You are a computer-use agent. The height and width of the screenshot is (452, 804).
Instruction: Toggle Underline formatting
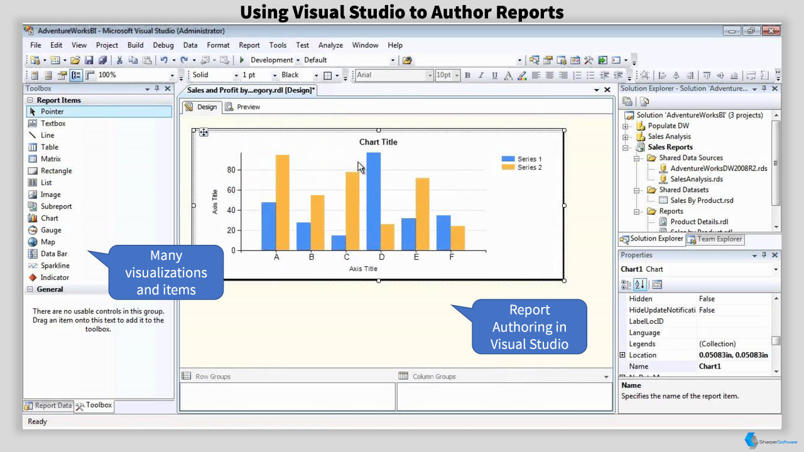494,75
